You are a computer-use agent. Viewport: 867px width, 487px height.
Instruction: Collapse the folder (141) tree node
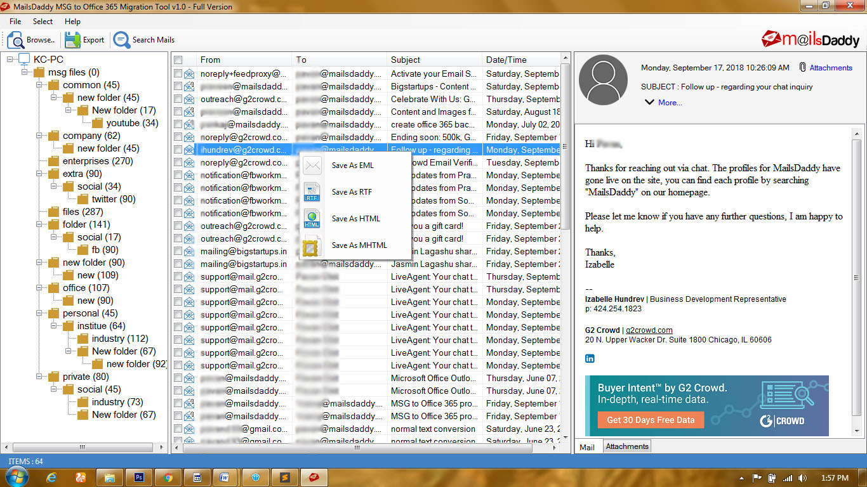click(x=39, y=224)
